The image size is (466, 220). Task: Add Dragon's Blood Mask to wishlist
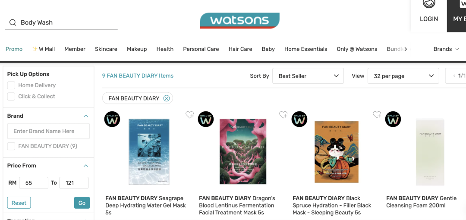click(x=283, y=114)
